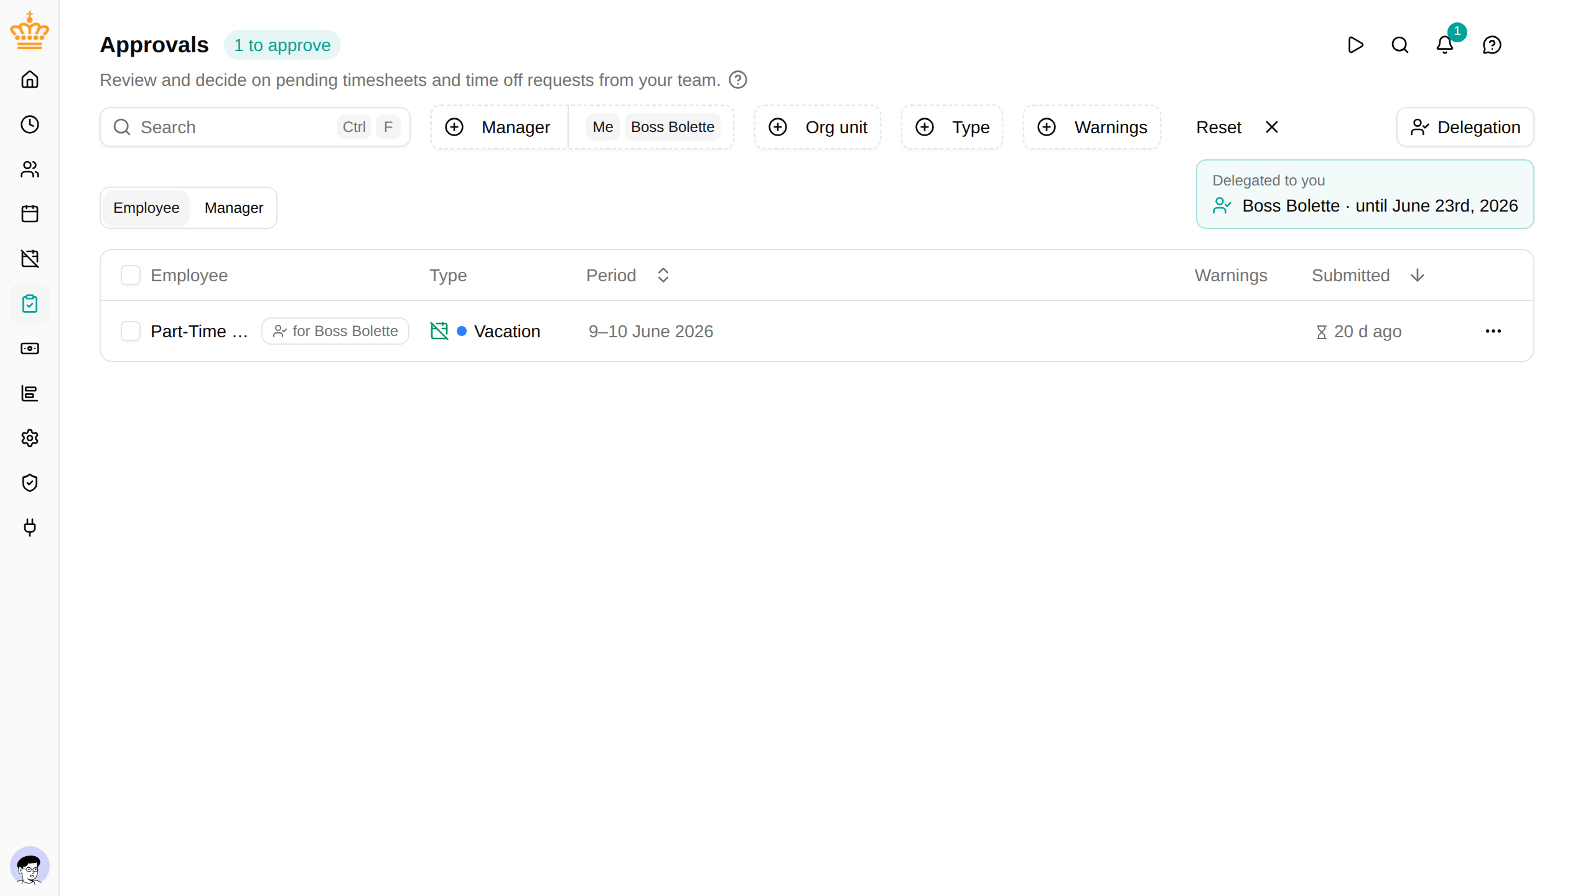This screenshot has height=896, width=1593.
Task: Sort by the Period column
Action: pos(627,275)
